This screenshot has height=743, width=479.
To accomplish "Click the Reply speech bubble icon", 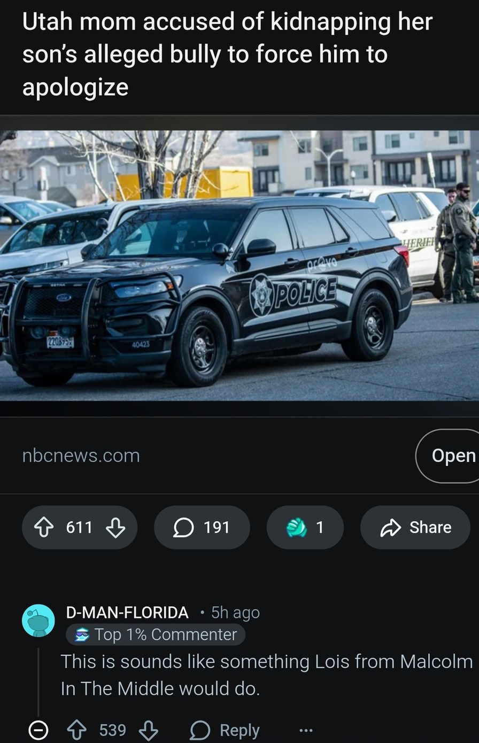I will 200,731.
